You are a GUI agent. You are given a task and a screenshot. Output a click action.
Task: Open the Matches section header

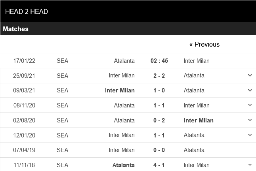click(x=16, y=29)
